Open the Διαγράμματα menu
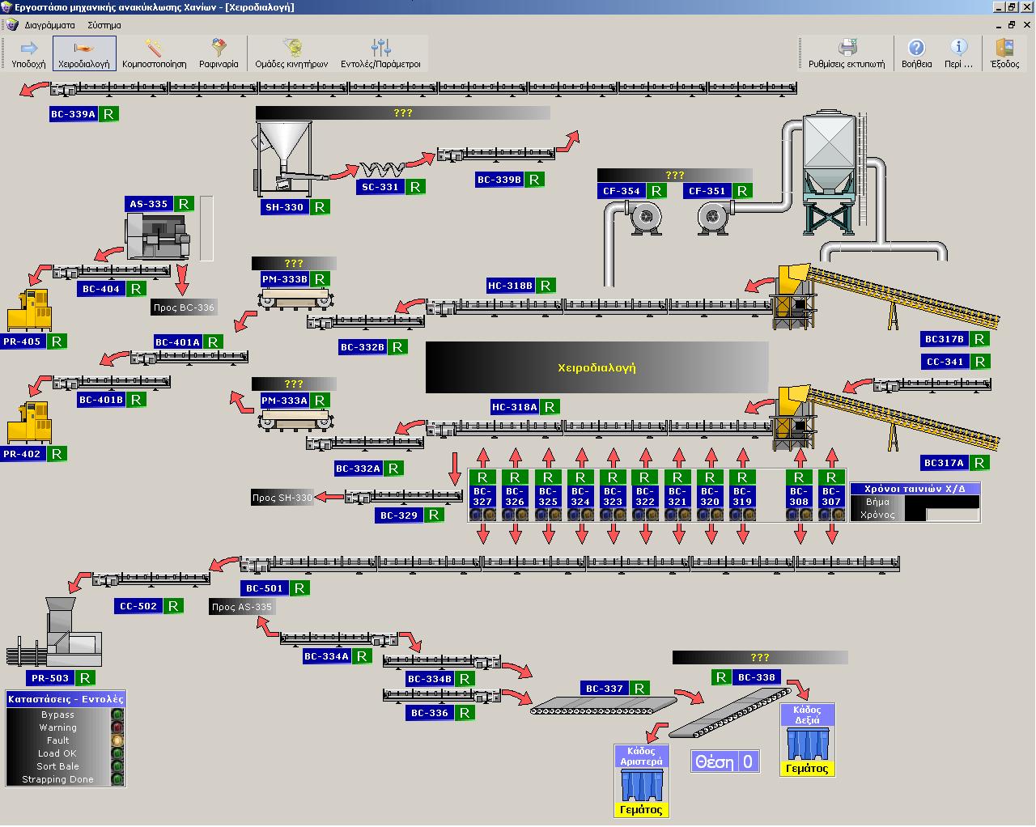Screen dimensions: 1036x827 click(x=49, y=25)
